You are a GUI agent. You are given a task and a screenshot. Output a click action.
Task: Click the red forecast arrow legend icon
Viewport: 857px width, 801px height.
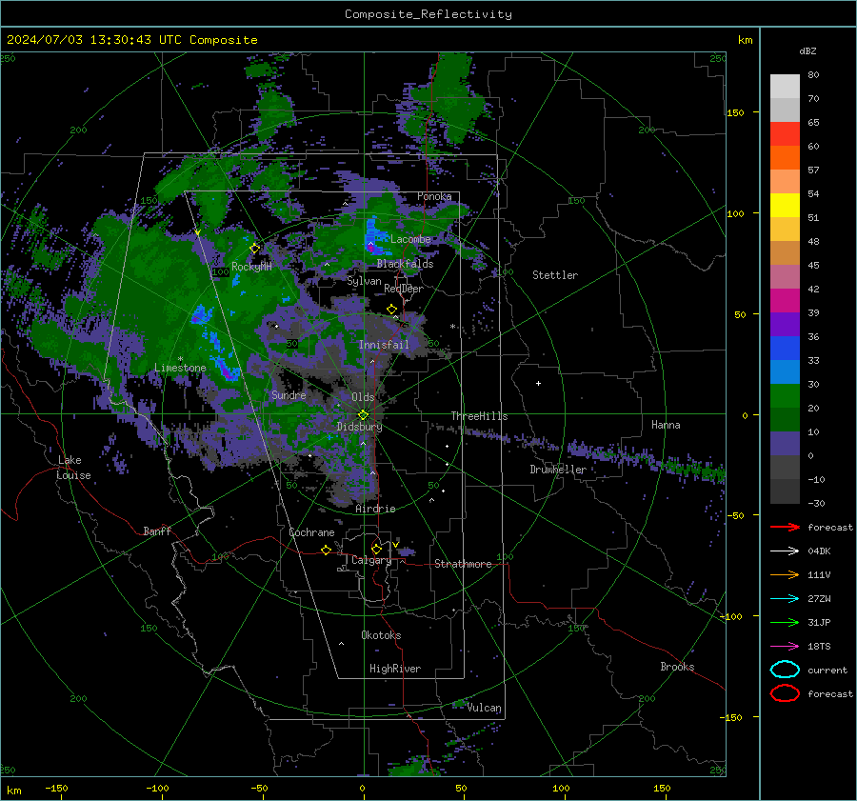785,527
